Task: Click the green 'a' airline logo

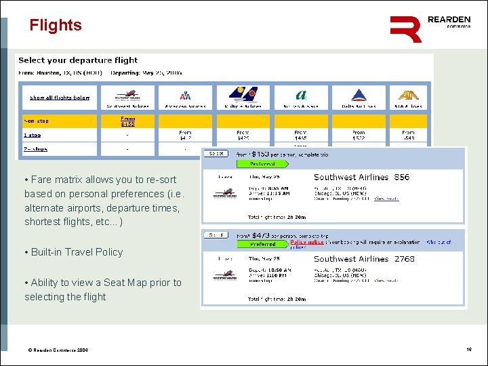Action: pyautogui.click(x=301, y=95)
